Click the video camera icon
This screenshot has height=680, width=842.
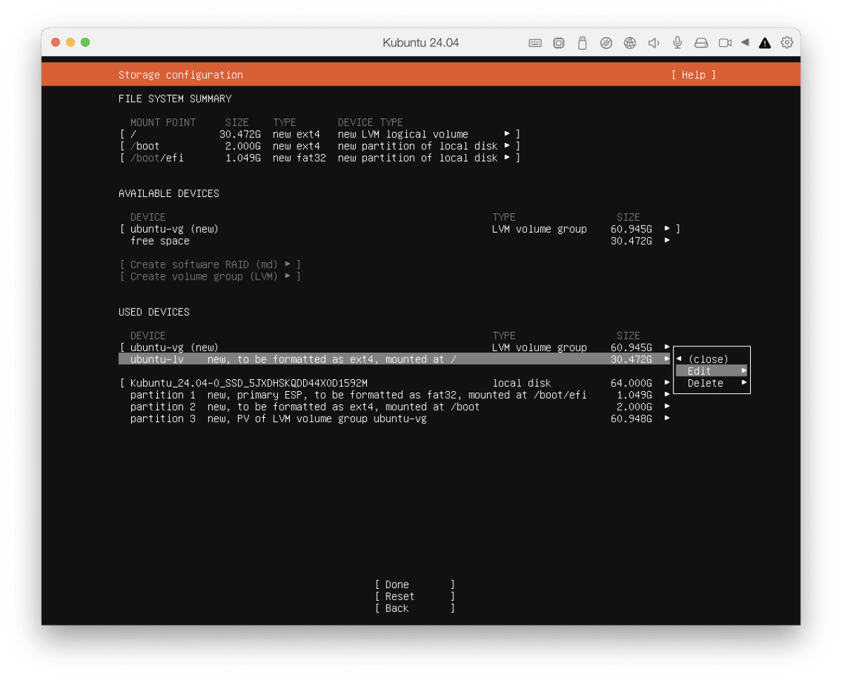725,43
